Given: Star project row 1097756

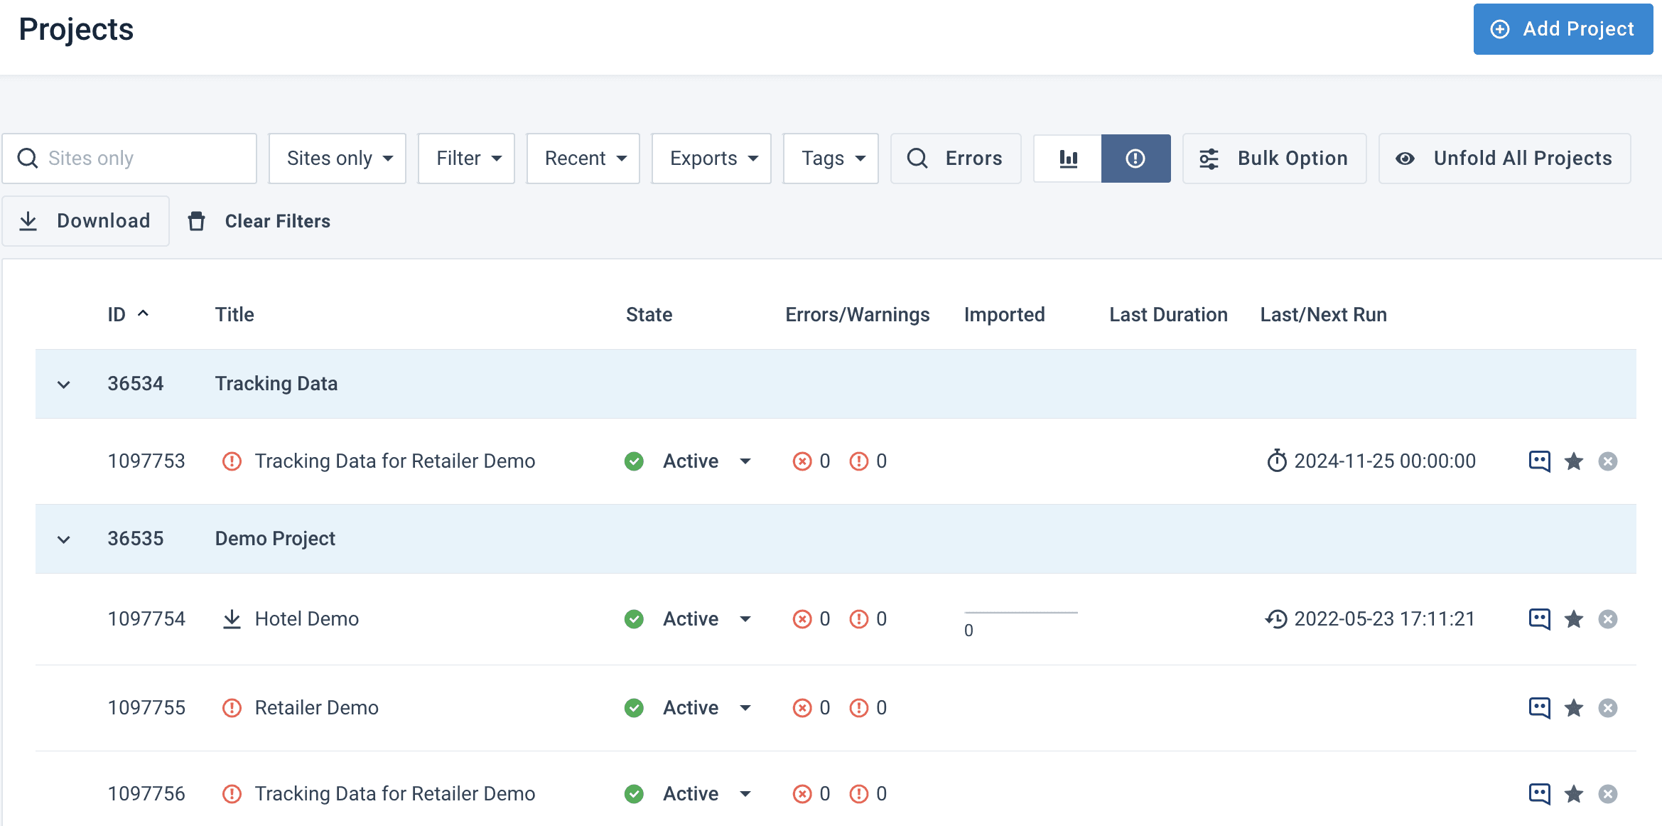Looking at the screenshot, I should pos(1574,794).
